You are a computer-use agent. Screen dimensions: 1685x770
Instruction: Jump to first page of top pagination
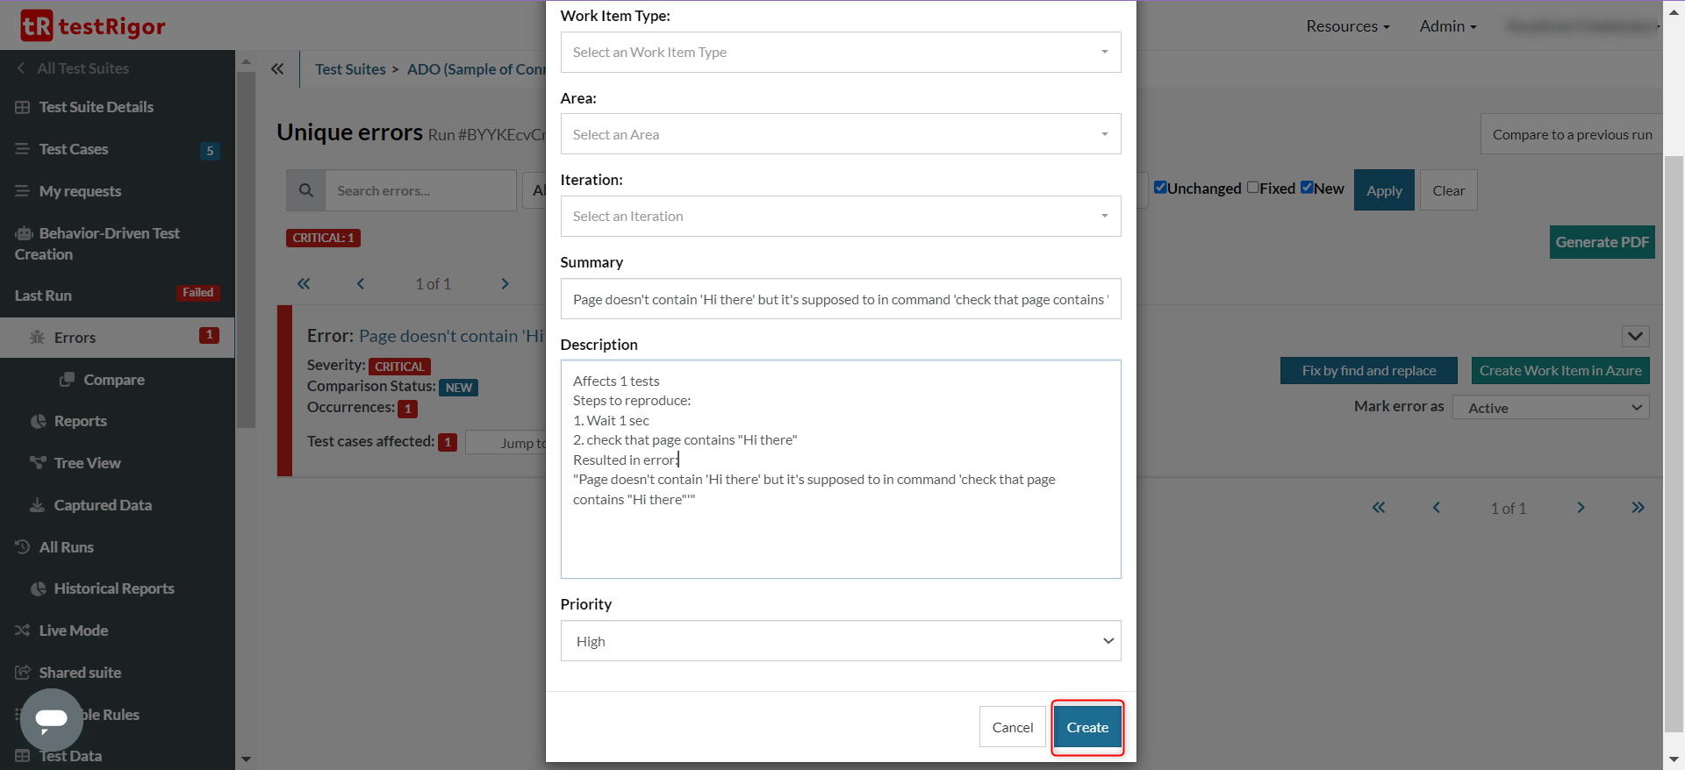tap(304, 283)
